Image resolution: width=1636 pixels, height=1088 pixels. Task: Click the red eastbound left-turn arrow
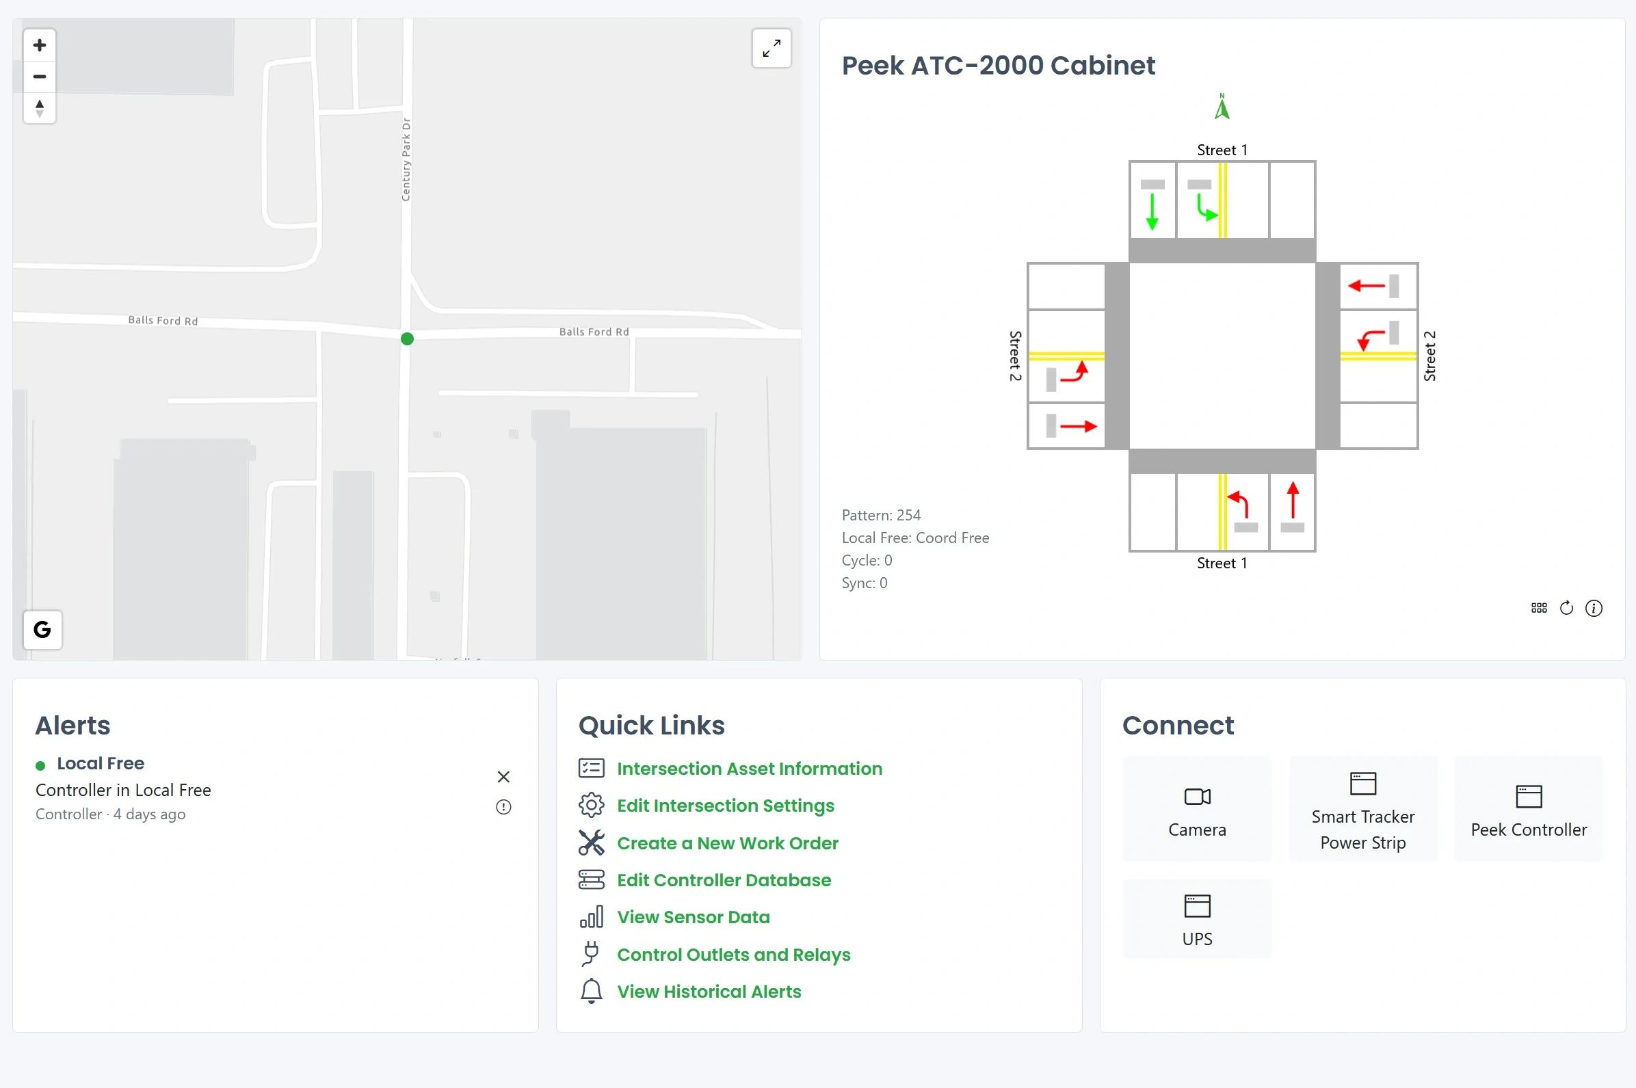pyautogui.click(x=1074, y=372)
